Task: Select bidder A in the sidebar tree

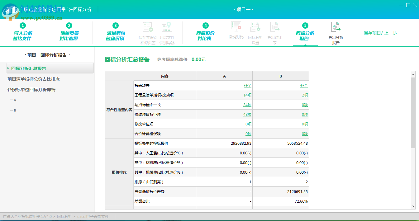Action: tap(14, 100)
